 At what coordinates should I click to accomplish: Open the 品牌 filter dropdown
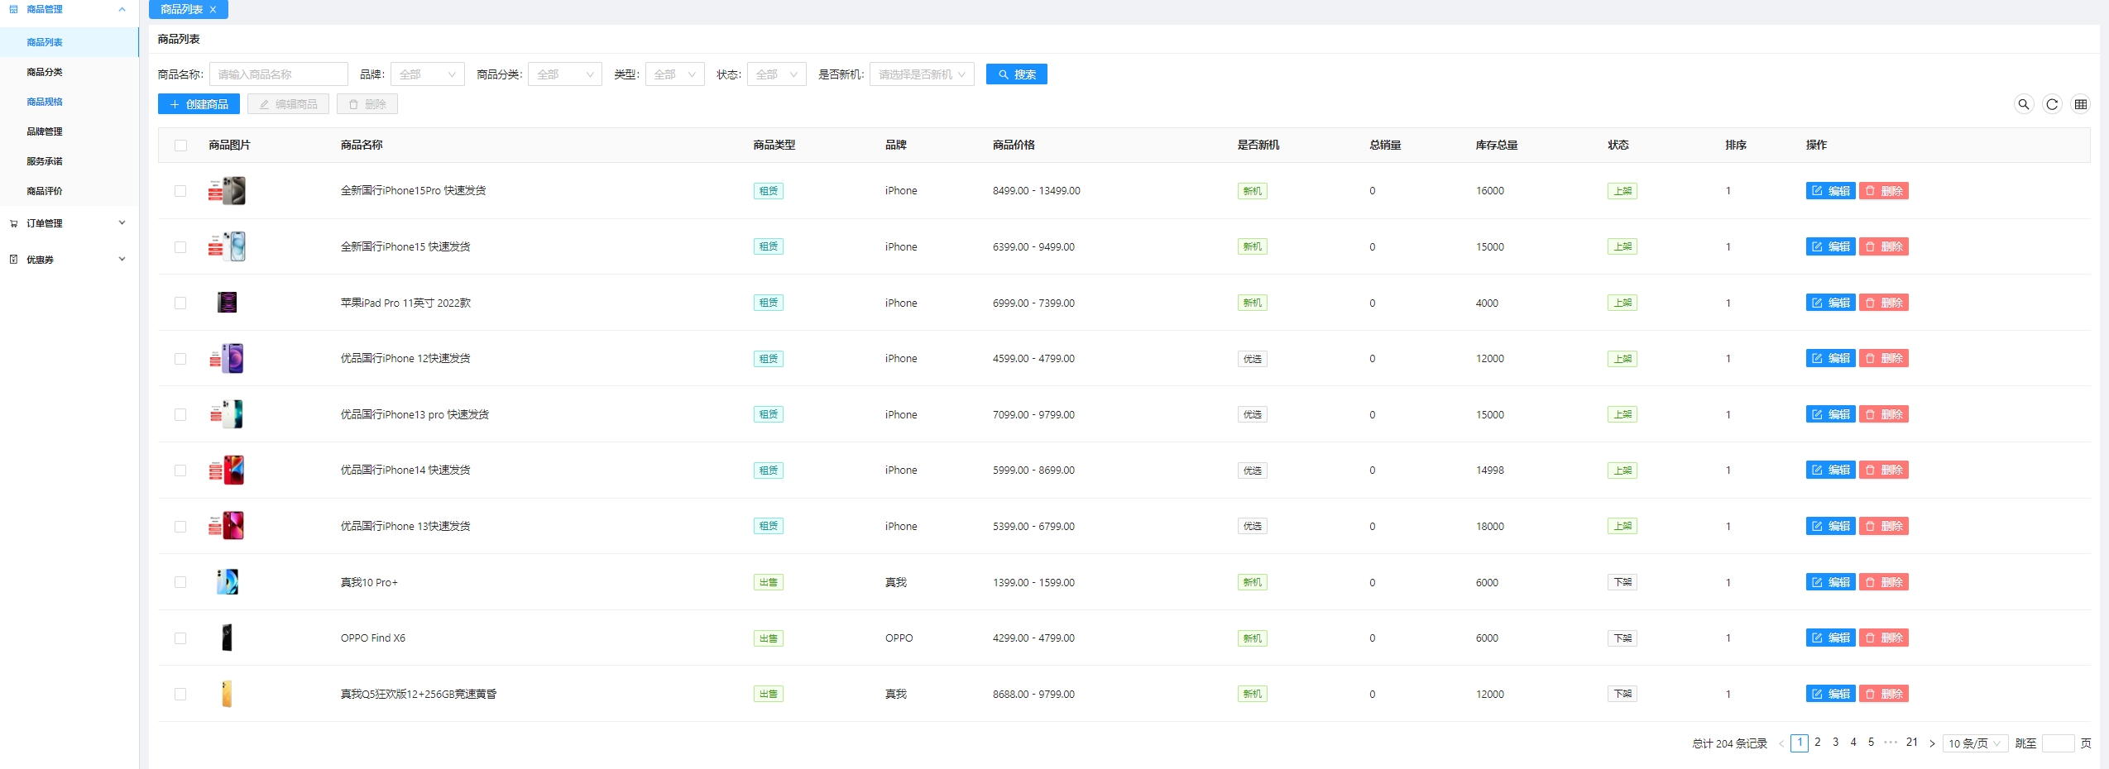click(x=427, y=74)
